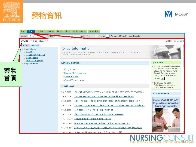
Task: Click the scrollbar down arrow
Action: tap(184, 132)
